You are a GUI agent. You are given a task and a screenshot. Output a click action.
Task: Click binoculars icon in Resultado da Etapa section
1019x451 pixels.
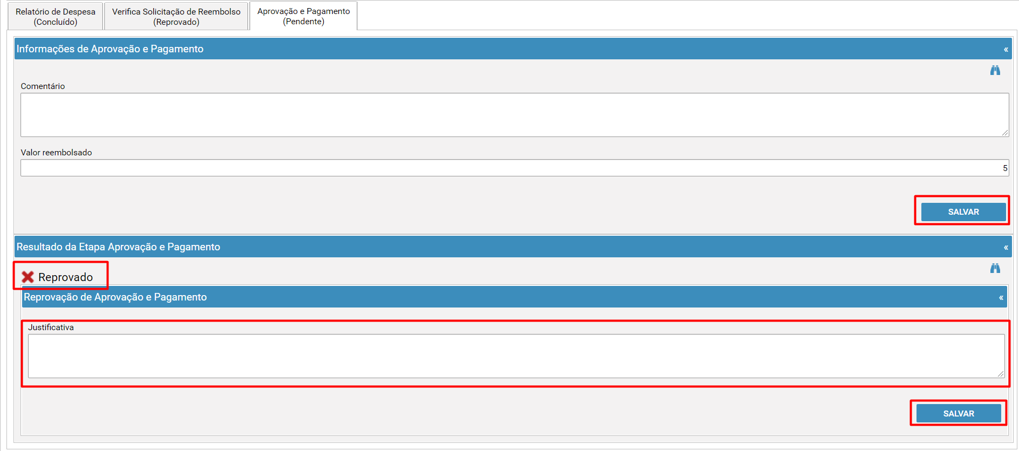point(995,268)
